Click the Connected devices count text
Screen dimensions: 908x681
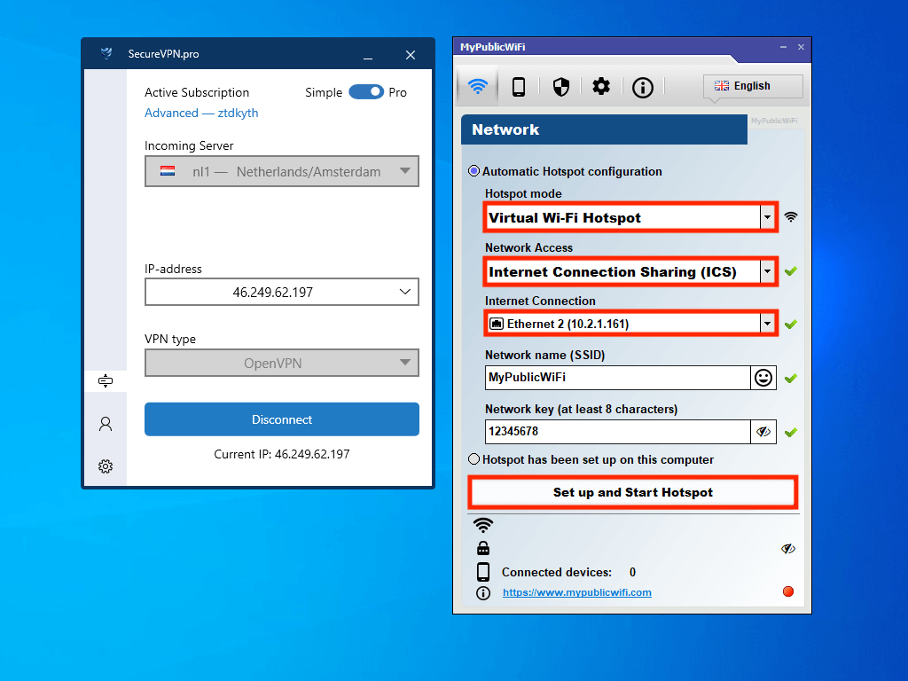(x=632, y=572)
